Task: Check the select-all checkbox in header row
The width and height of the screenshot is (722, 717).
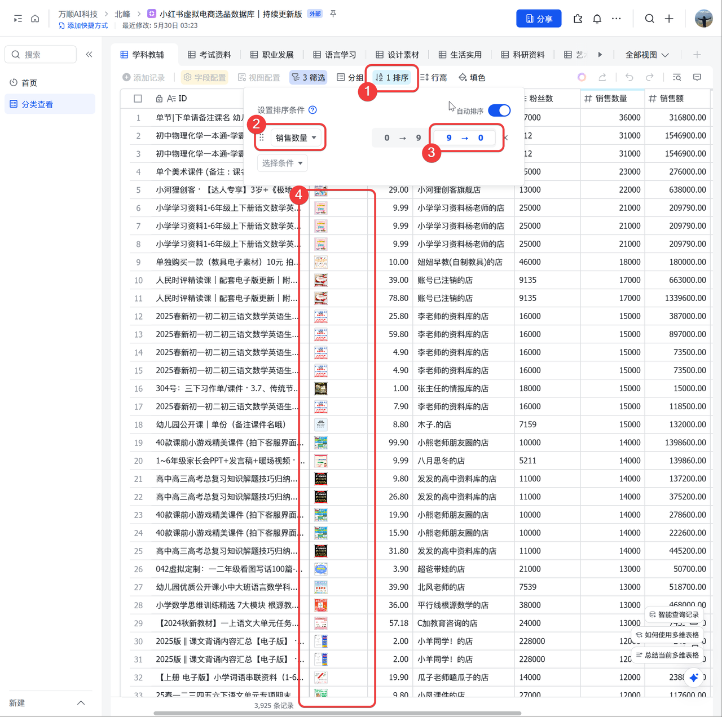Action: point(138,99)
